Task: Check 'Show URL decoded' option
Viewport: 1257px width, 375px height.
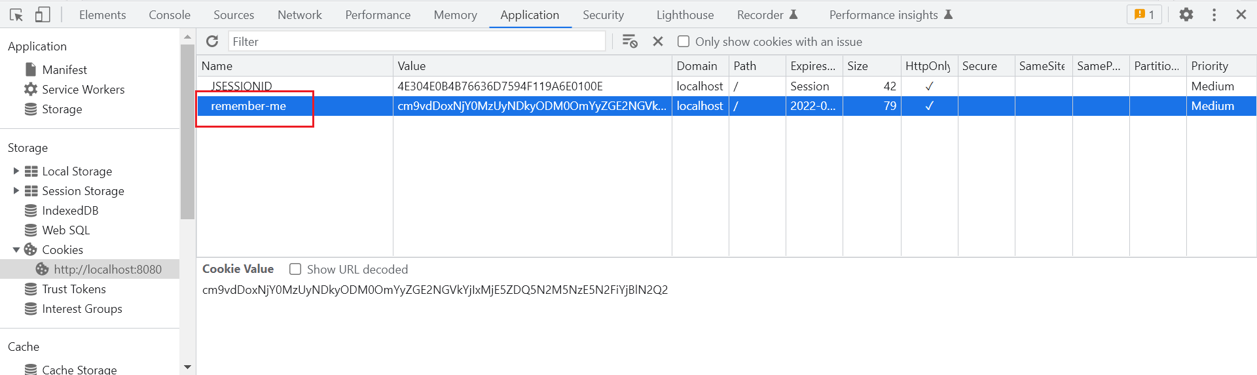Action: point(295,270)
